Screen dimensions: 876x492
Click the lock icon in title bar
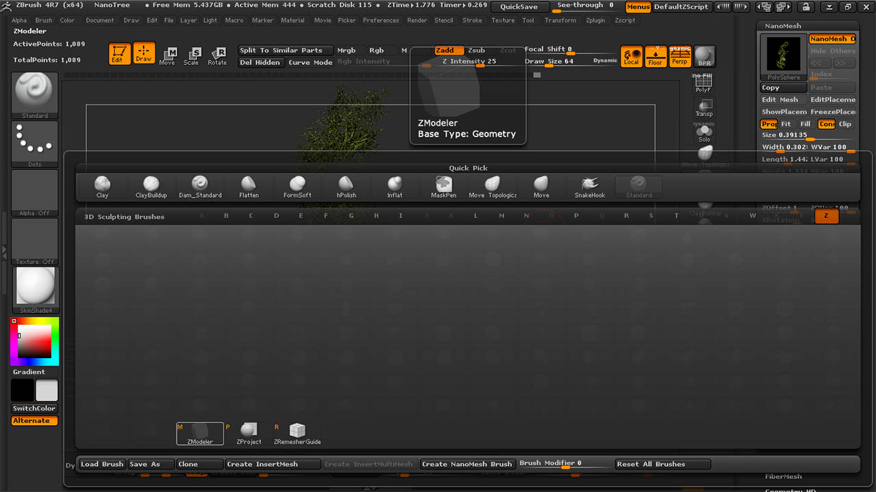click(x=807, y=7)
